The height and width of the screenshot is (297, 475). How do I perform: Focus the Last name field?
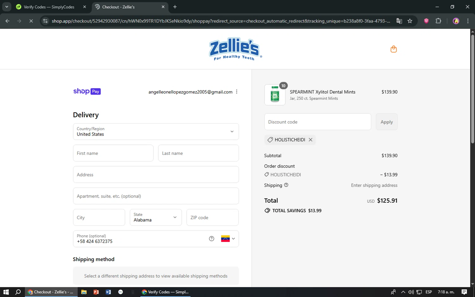click(198, 153)
